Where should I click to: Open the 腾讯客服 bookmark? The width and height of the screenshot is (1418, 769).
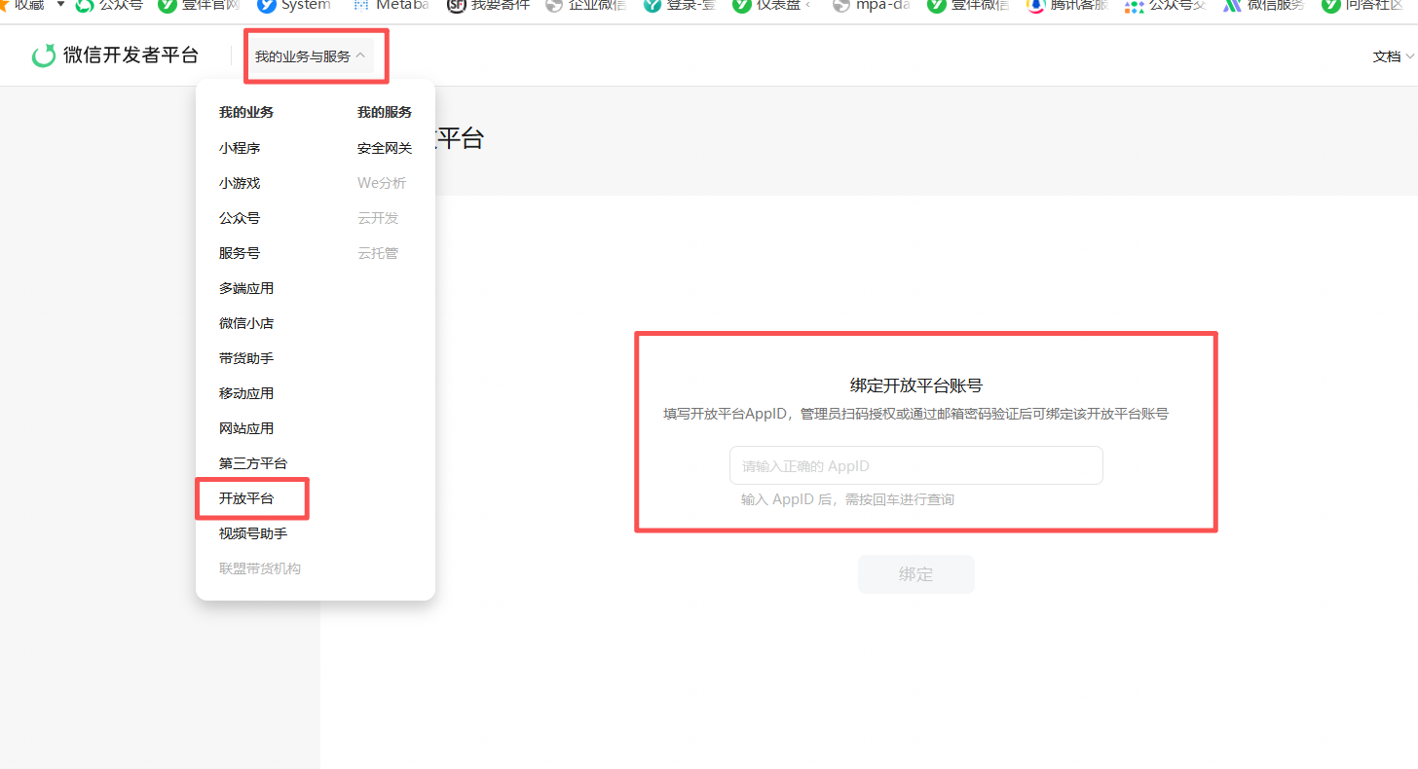[x=1066, y=5]
